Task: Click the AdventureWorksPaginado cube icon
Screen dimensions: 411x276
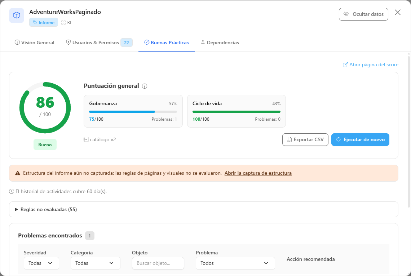Action: pos(17,15)
